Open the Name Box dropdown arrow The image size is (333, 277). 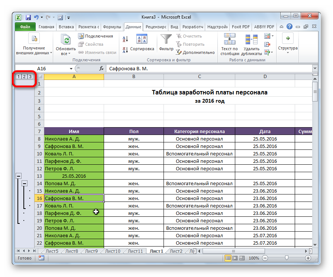tap(71, 69)
